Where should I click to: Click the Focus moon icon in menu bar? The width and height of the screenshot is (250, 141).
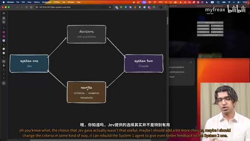207,2
